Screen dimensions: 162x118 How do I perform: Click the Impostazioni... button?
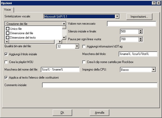point(139,17)
